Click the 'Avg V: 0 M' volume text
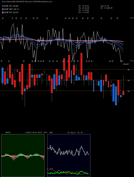 tap(105, 6)
